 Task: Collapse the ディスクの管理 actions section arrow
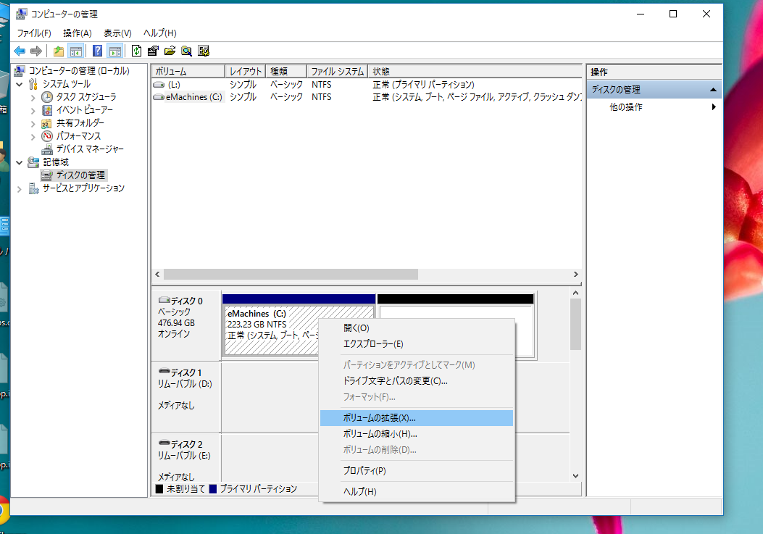point(713,90)
